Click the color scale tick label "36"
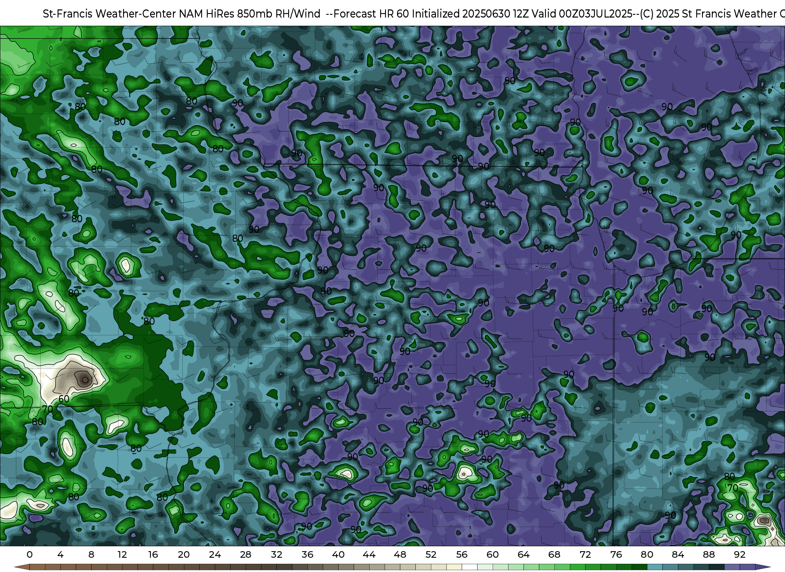The width and height of the screenshot is (785, 572). click(x=307, y=554)
